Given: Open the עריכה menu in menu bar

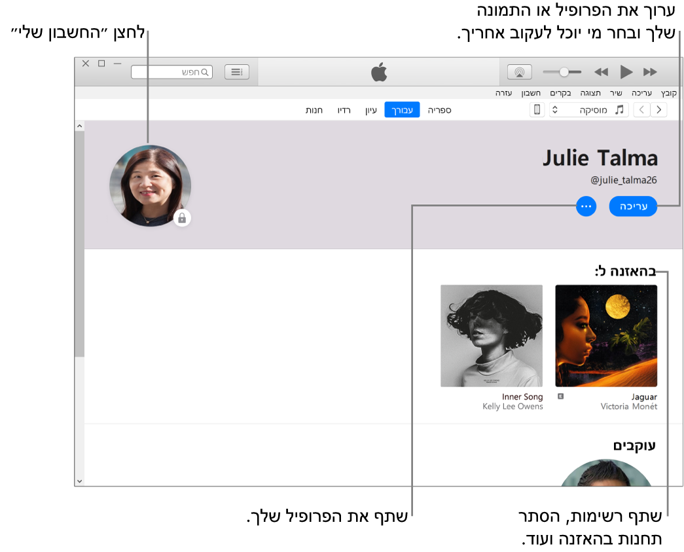Looking at the screenshot, I should tap(641, 93).
